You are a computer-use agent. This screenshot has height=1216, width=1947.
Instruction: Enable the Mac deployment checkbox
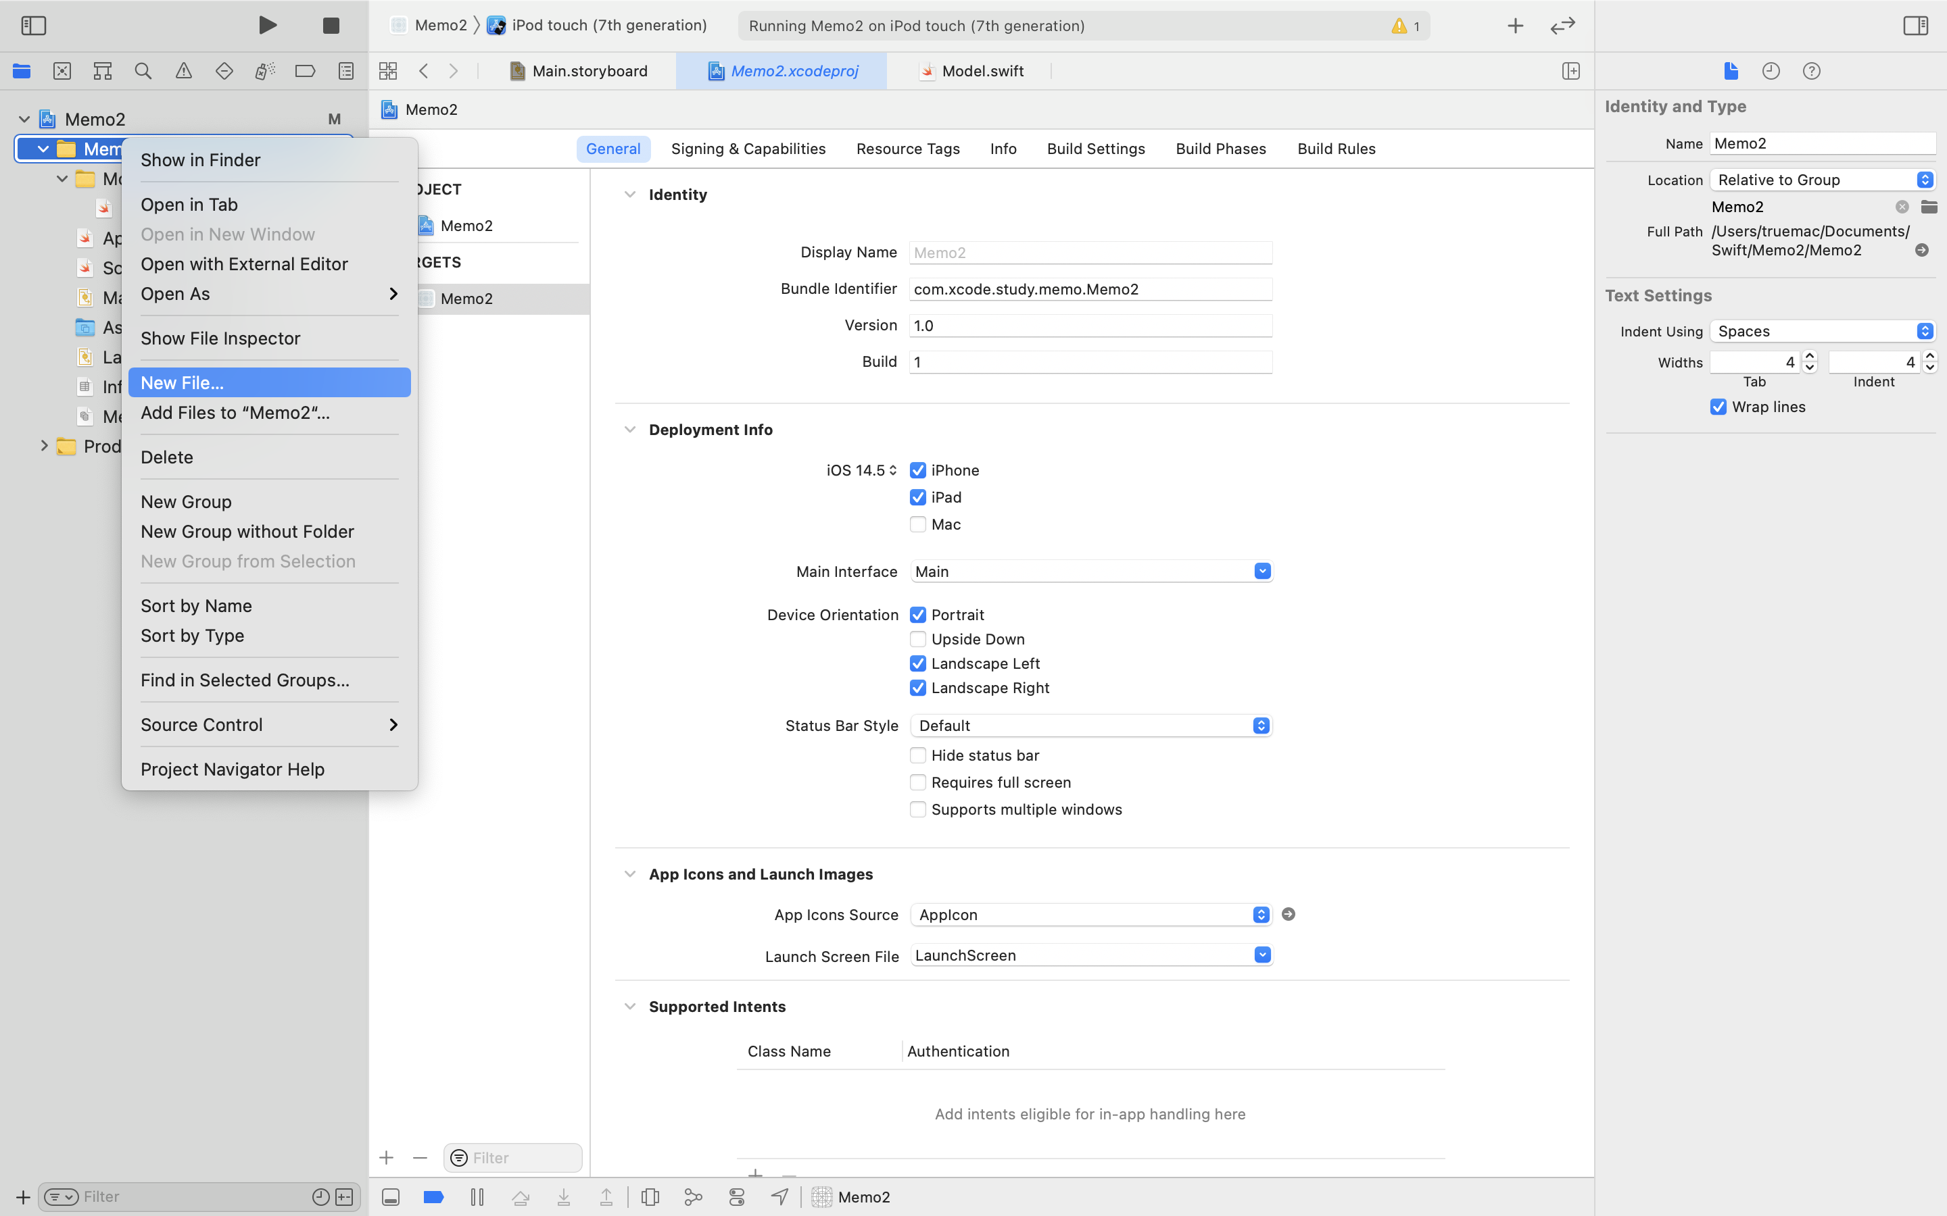click(x=918, y=524)
